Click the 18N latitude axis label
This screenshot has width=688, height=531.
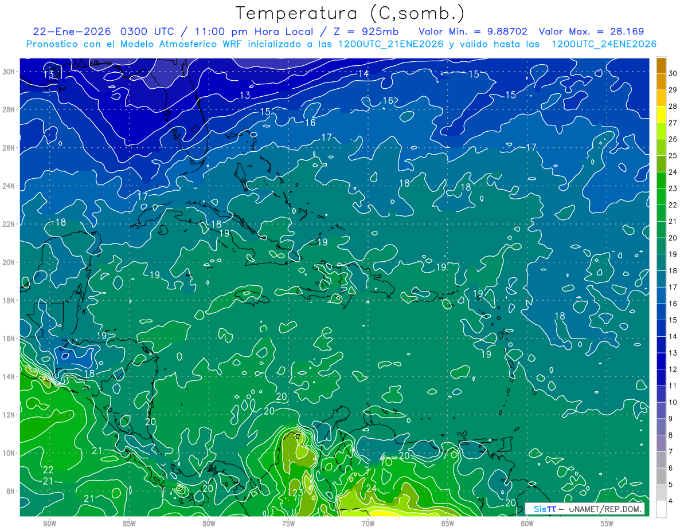(9, 300)
